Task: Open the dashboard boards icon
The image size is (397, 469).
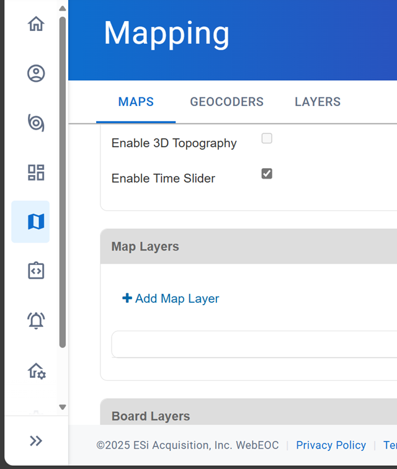Action: pos(36,172)
